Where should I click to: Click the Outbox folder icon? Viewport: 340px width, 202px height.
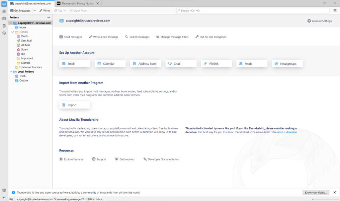17,81
